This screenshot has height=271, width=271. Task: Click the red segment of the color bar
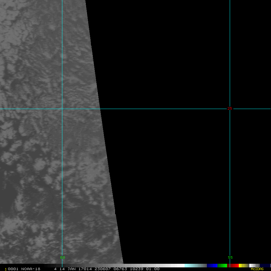pos(233,266)
